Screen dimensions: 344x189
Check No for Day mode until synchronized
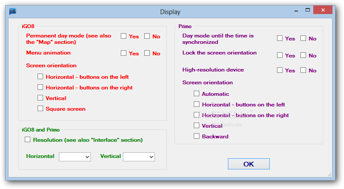303,38
